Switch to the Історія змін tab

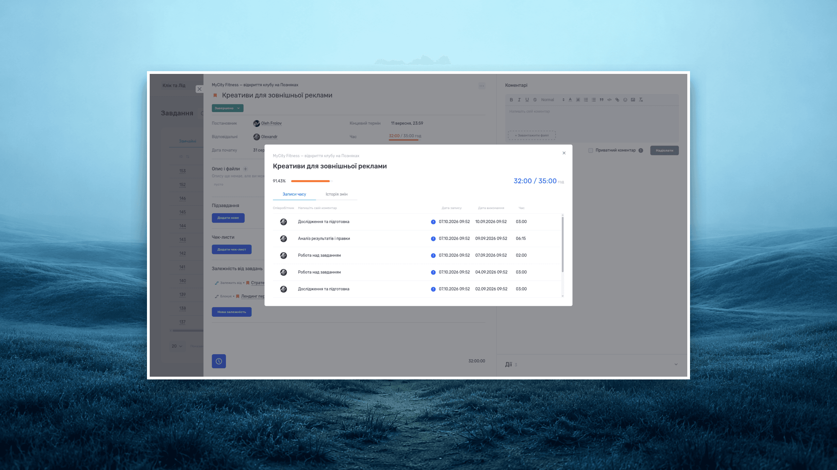click(337, 194)
